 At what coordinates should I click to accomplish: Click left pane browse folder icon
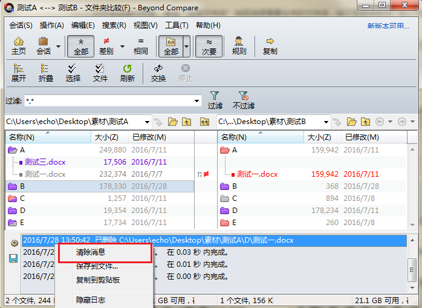pyautogui.click(x=173, y=122)
